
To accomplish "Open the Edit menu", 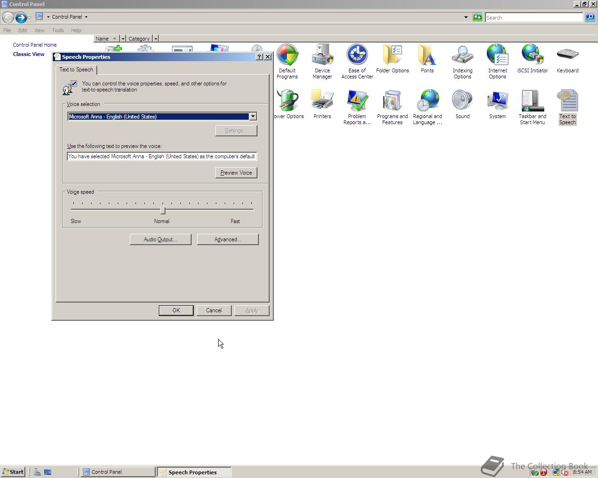I will (22, 30).
